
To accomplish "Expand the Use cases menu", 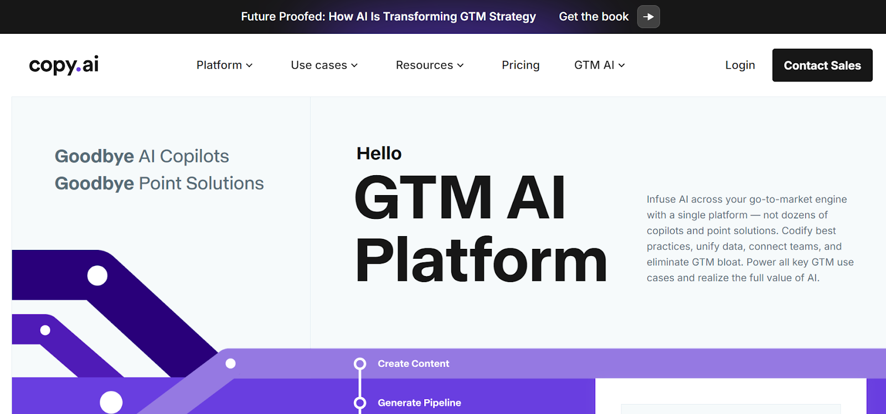I will 324,65.
